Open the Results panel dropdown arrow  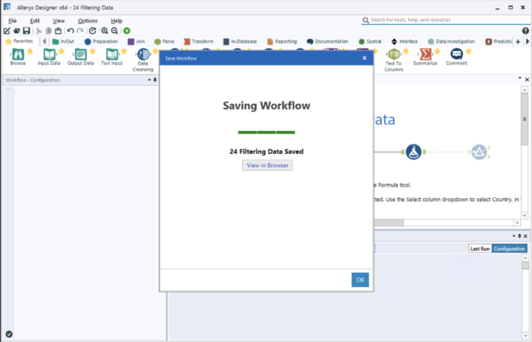click(x=514, y=235)
